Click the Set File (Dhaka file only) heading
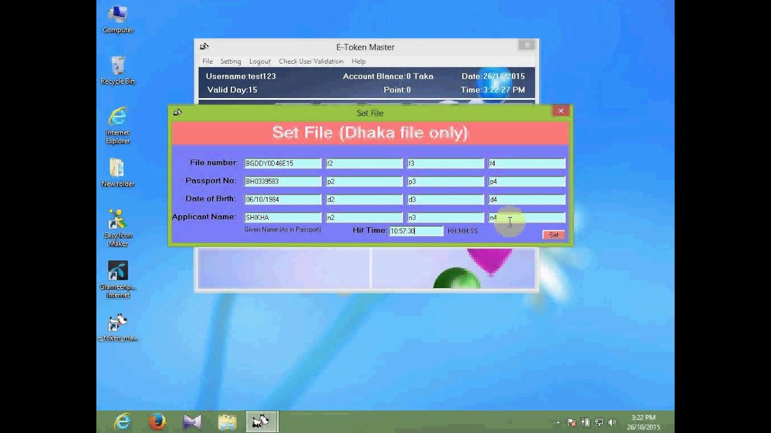771x433 pixels. [x=370, y=132]
